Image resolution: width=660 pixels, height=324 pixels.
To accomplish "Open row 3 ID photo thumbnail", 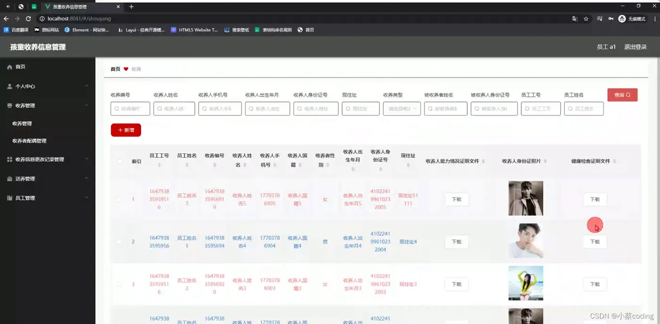I will [x=526, y=283].
